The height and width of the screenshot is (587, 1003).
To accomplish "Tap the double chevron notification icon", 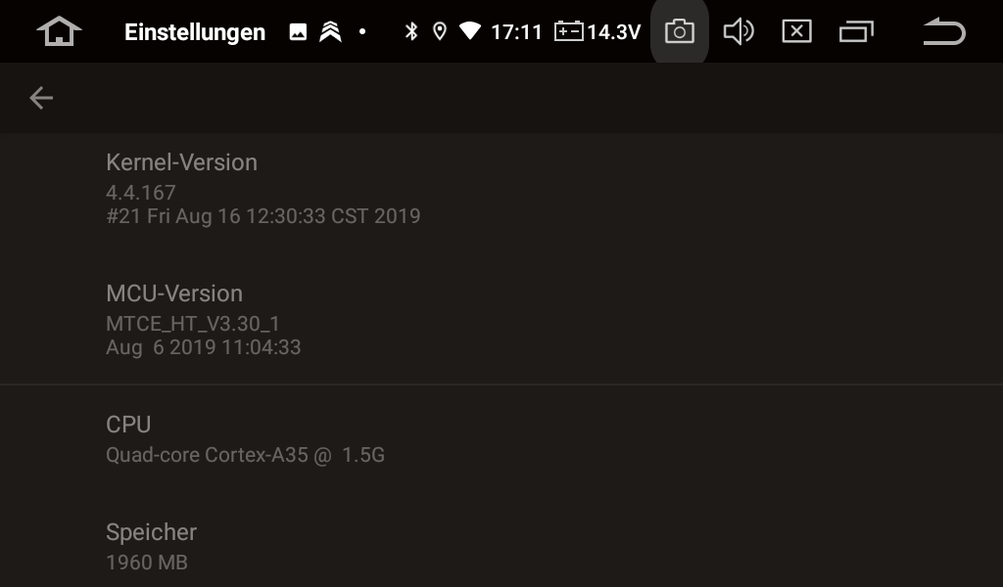I will [x=330, y=31].
